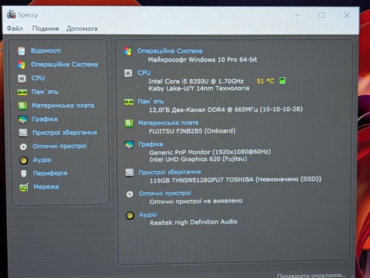Click the RAM stick icon in sidebar
Screen dimensions: 370x278
click(23, 92)
